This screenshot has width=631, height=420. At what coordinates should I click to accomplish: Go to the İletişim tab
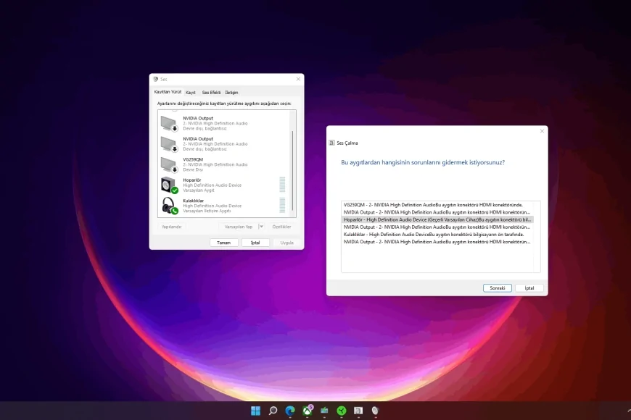[231, 93]
